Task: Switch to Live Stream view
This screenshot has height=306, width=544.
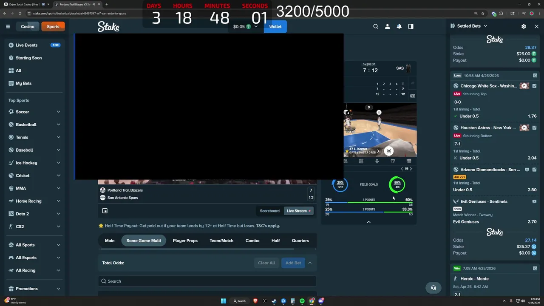Action: coord(298,211)
